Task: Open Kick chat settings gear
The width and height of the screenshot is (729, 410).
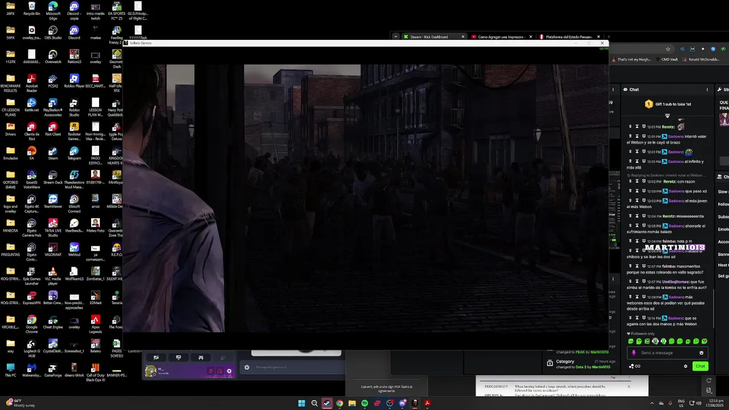Action: [x=685, y=366]
